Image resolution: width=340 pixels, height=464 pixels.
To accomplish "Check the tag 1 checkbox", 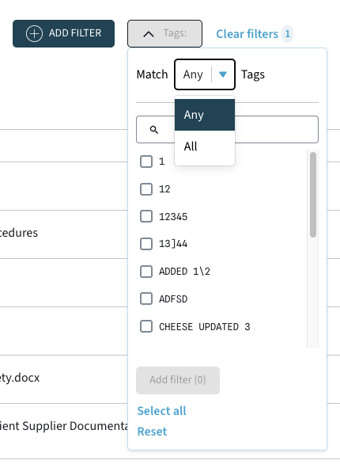I will (x=146, y=162).
